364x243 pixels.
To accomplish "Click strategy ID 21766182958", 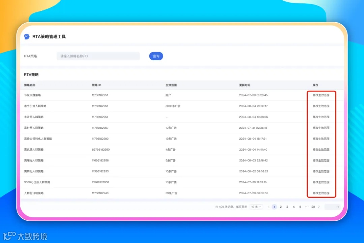I will (100, 182).
